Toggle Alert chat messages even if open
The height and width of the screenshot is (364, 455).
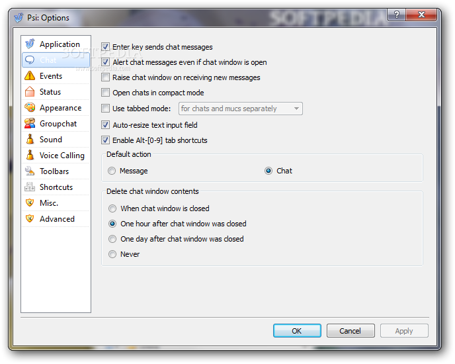tap(105, 62)
